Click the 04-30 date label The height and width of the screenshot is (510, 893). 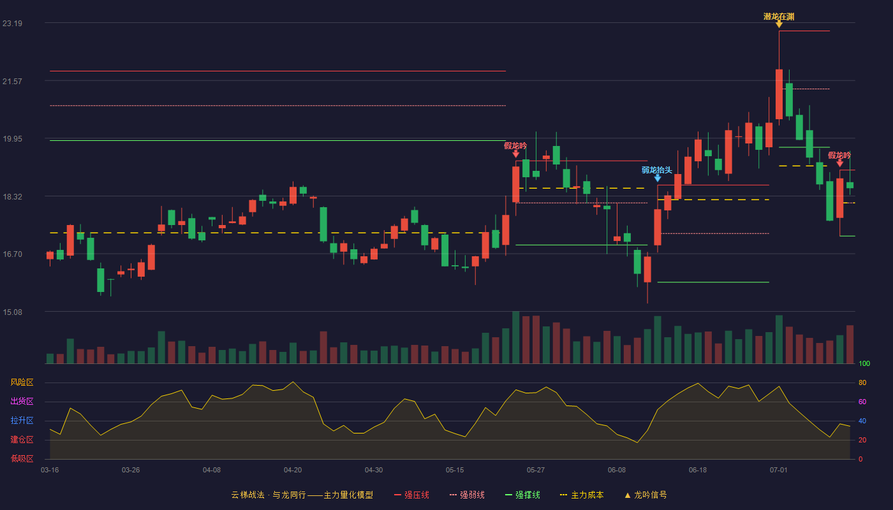[374, 470]
